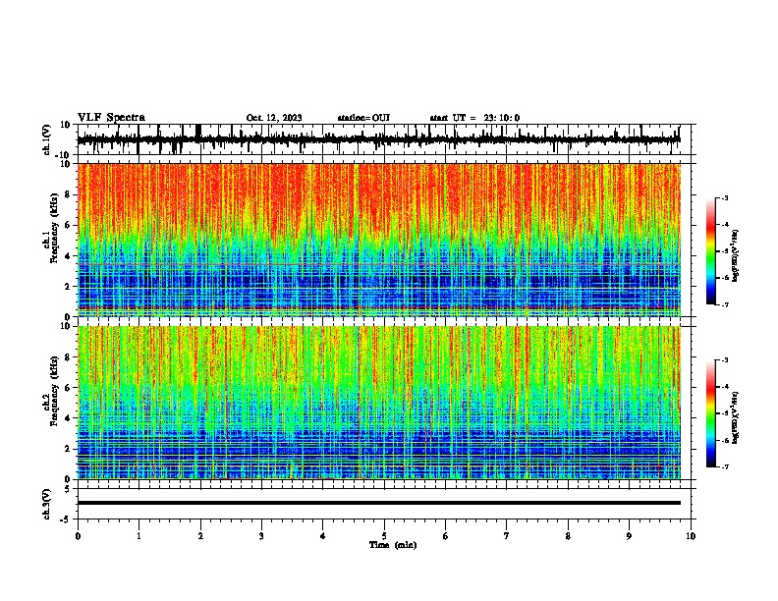This screenshot has width=778, height=601.
Task: Click the ch.2 "Frequency (kHz)" axis label
Action: pyautogui.click(x=54, y=391)
